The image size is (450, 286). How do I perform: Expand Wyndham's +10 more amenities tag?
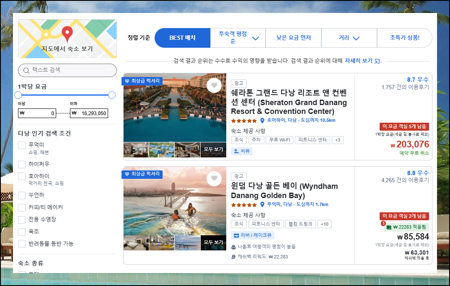click(325, 224)
